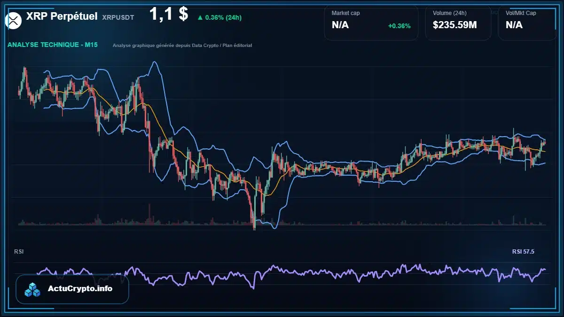Click the "0.36% (24h)" change text
564x317 pixels.
(x=224, y=17)
